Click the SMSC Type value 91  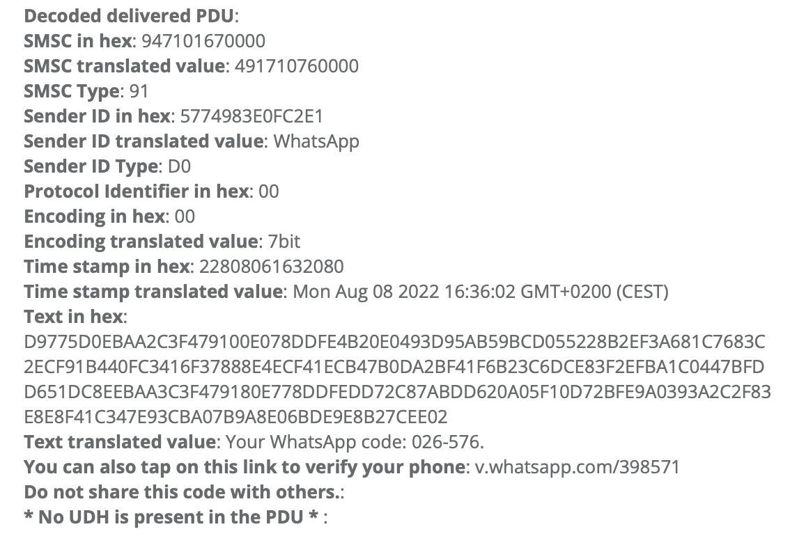coord(139,91)
